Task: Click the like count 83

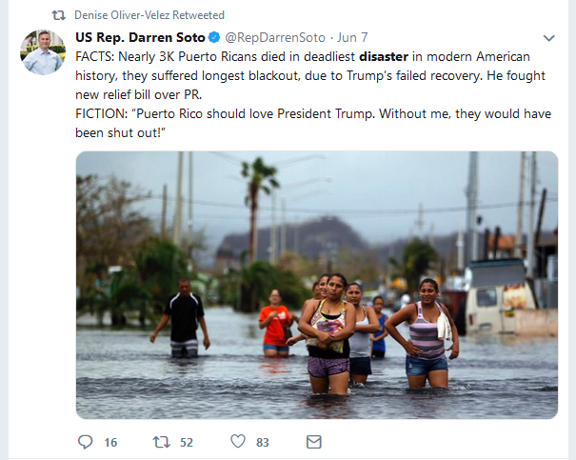Action: coord(262,442)
